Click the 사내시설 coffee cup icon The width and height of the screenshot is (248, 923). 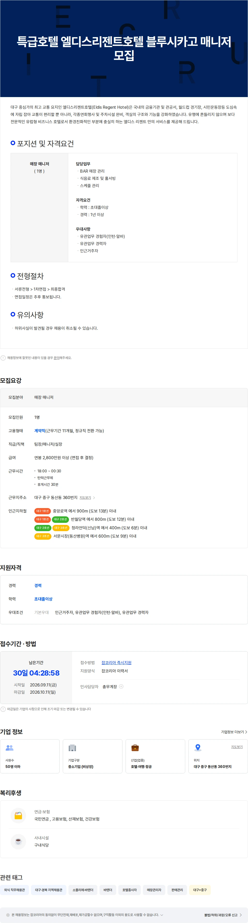(x=18, y=841)
